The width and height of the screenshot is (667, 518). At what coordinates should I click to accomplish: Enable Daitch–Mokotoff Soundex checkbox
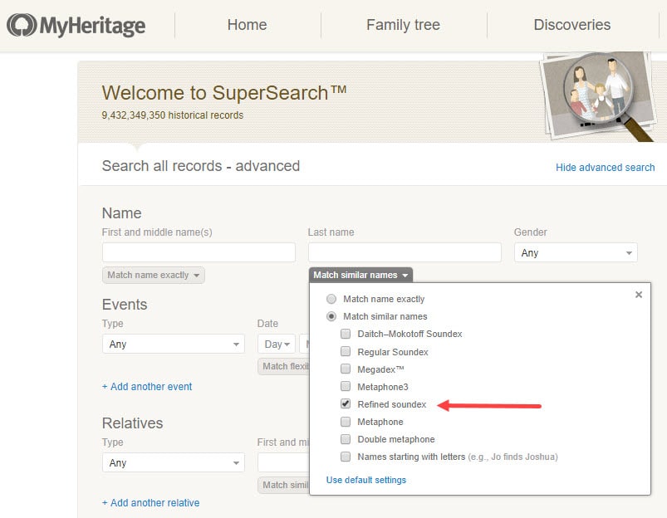click(346, 334)
